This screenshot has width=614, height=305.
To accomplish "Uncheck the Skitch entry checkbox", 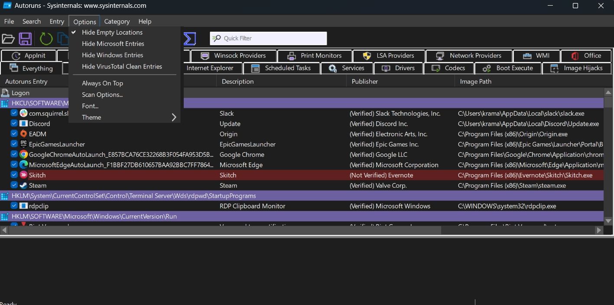I will click(14, 175).
